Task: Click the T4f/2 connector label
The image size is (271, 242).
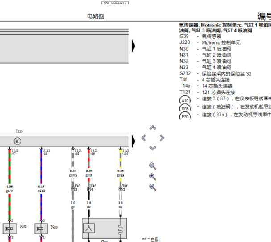Action: [125, 187]
